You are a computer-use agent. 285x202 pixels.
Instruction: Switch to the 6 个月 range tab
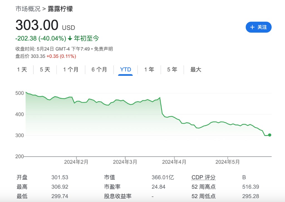[99, 70]
